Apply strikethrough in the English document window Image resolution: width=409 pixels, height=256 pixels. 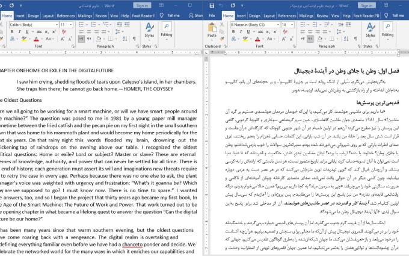coord(39,31)
